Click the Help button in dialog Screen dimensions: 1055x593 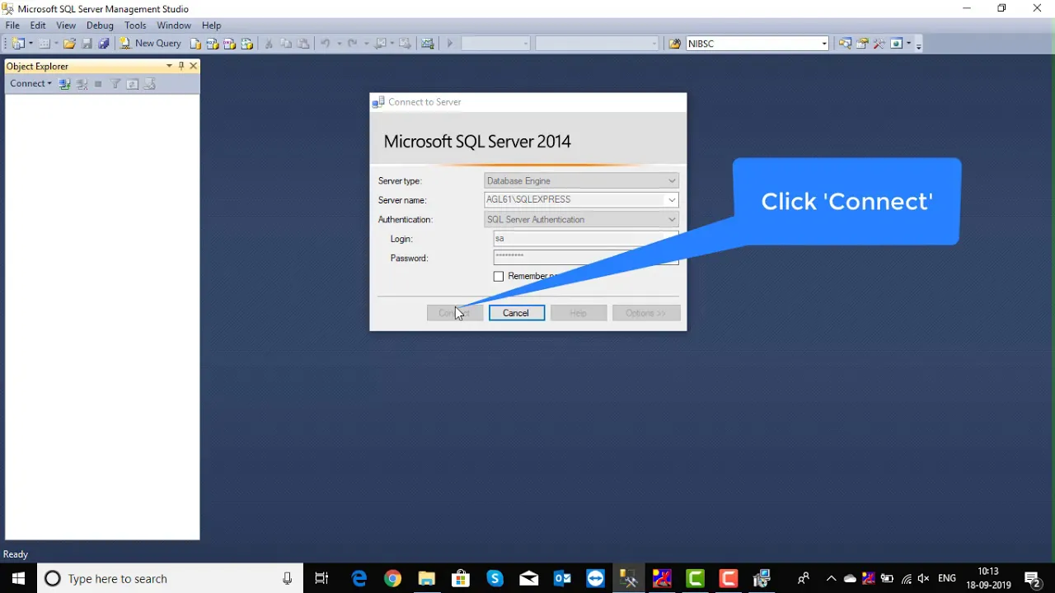(x=579, y=313)
